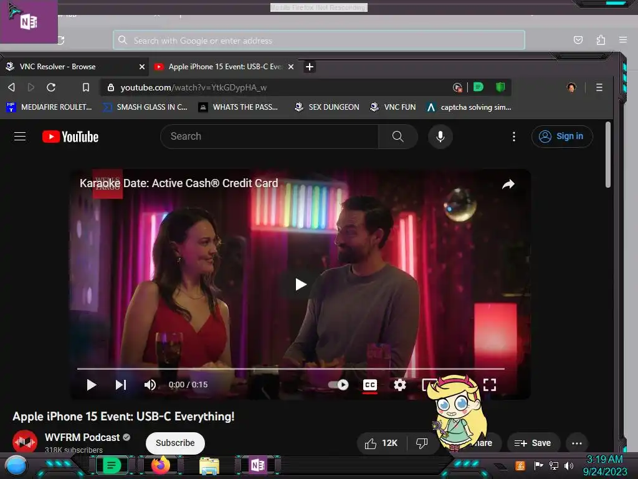Click the video title Apple iPhone 15 Event
The height and width of the screenshot is (479, 638).
(124, 416)
